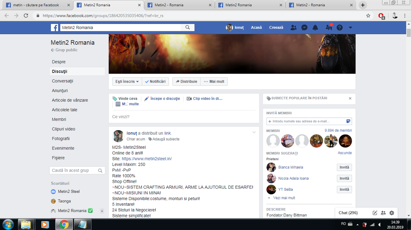Go to Acasă home page

pos(256,28)
